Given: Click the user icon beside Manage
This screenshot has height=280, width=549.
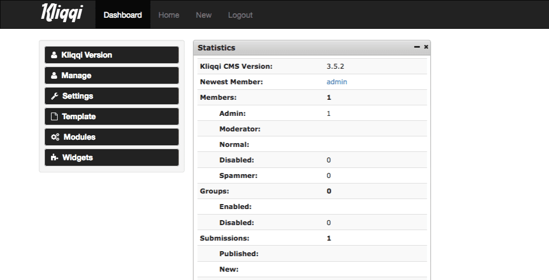Looking at the screenshot, I should [x=54, y=75].
